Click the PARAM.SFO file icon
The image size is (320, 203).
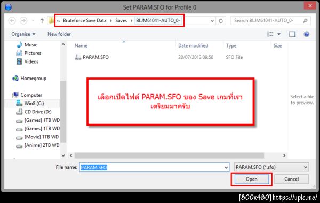(x=78, y=57)
